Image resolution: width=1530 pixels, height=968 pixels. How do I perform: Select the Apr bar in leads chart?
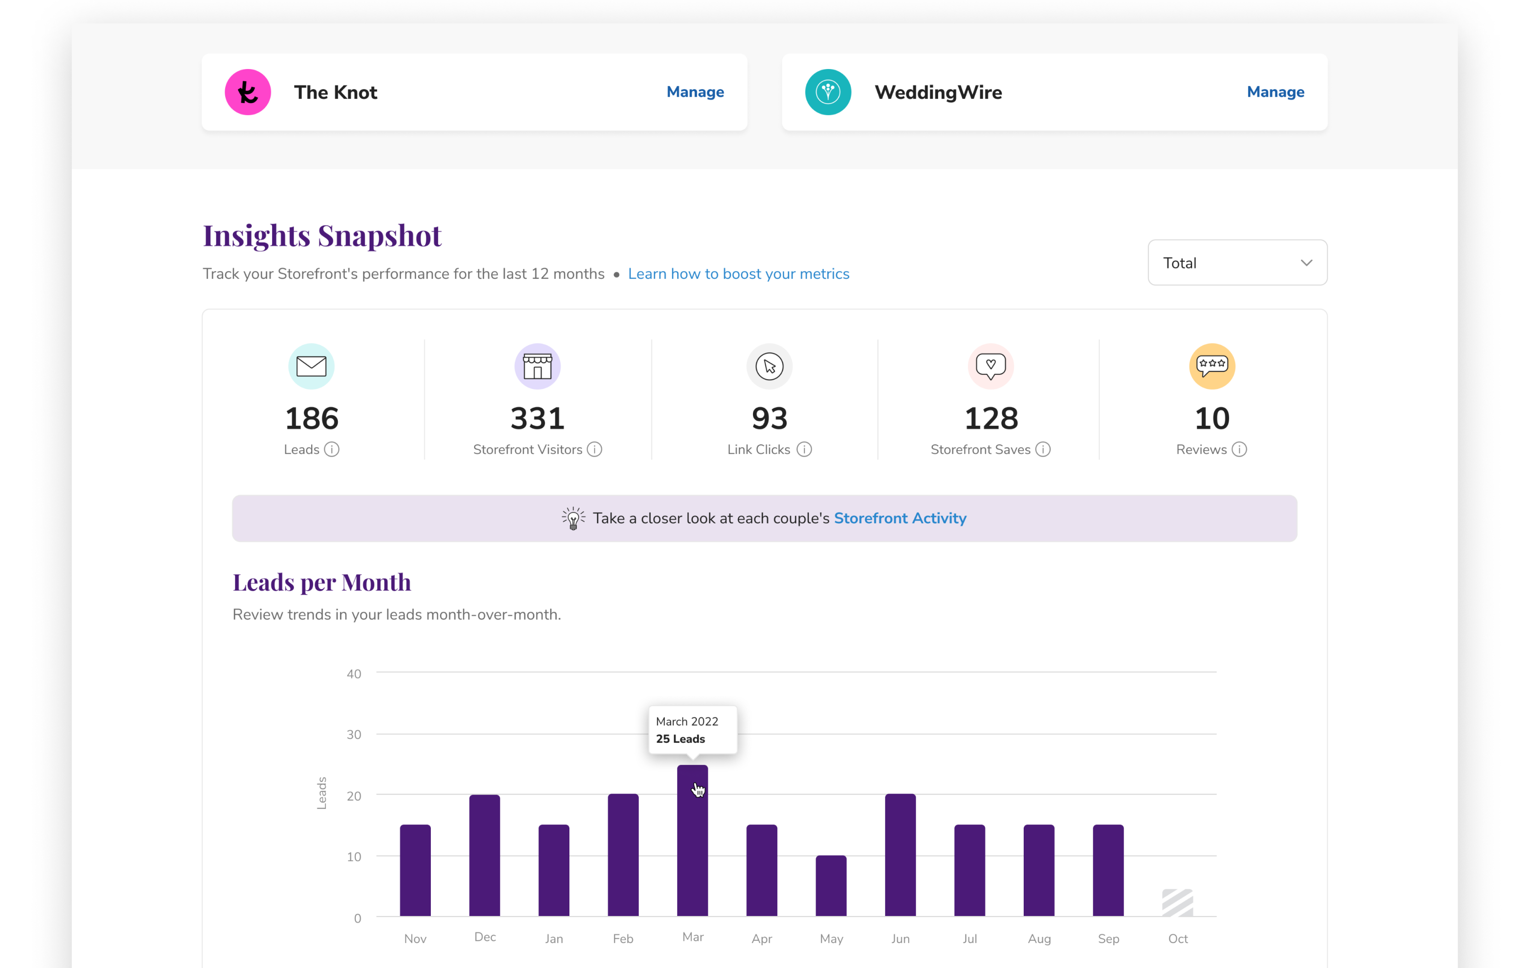(762, 871)
